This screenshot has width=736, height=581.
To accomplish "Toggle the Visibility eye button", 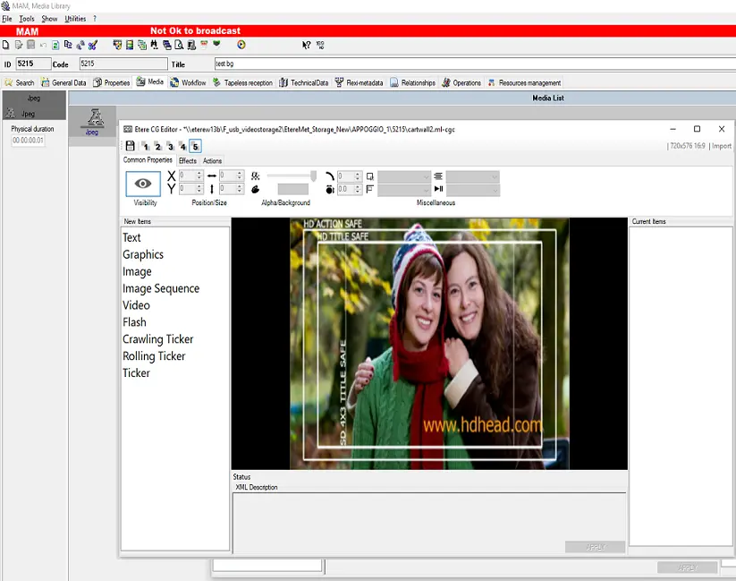I will pyautogui.click(x=143, y=183).
